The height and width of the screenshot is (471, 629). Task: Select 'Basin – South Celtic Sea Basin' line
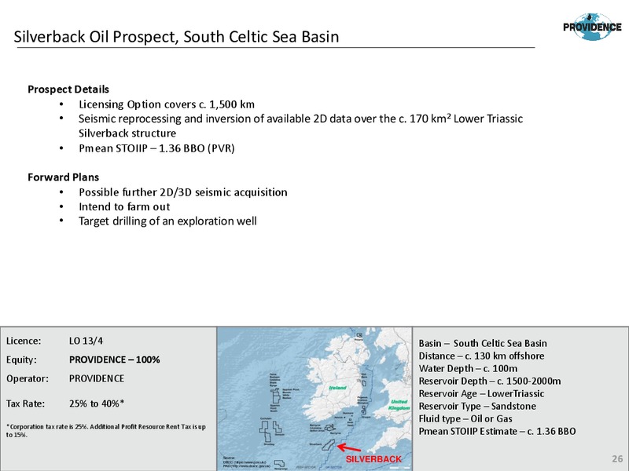[x=483, y=343]
